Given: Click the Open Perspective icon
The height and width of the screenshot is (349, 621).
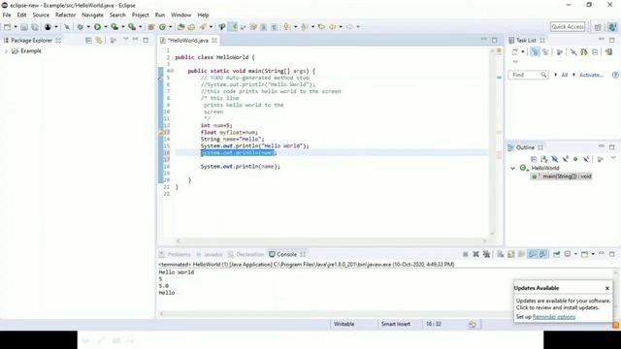Looking at the screenshot, I should click(598, 27).
